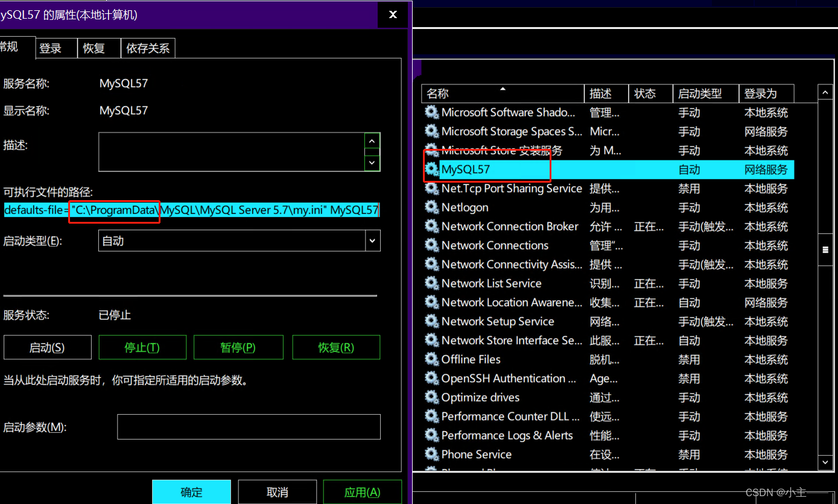Click gear icon of Offline Files service

click(431, 359)
